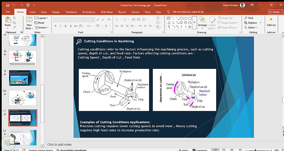The width and height of the screenshot is (284, 151).
Task: Open the File tab
Action: coord(8,12)
